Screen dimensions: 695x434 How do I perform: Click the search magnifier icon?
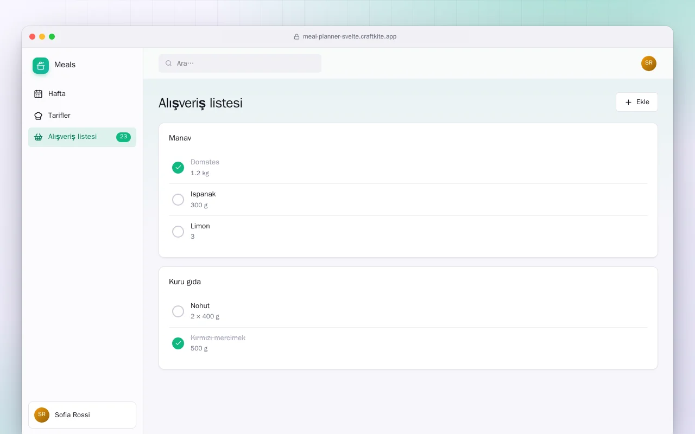pyautogui.click(x=169, y=63)
